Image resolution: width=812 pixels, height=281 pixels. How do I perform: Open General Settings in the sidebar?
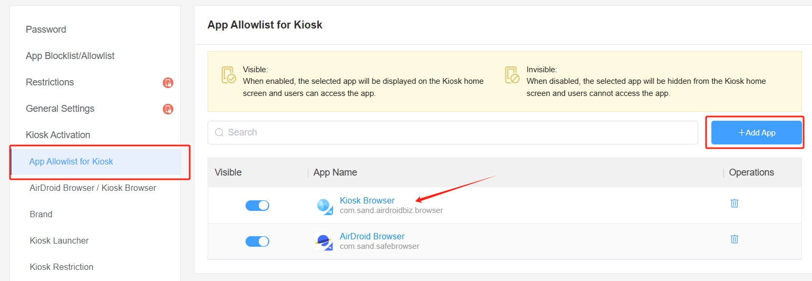click(60, 109)
